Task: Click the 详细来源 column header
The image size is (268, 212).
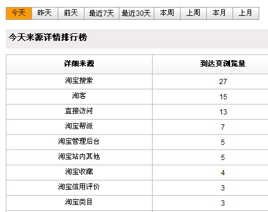Action: (79, 64)
